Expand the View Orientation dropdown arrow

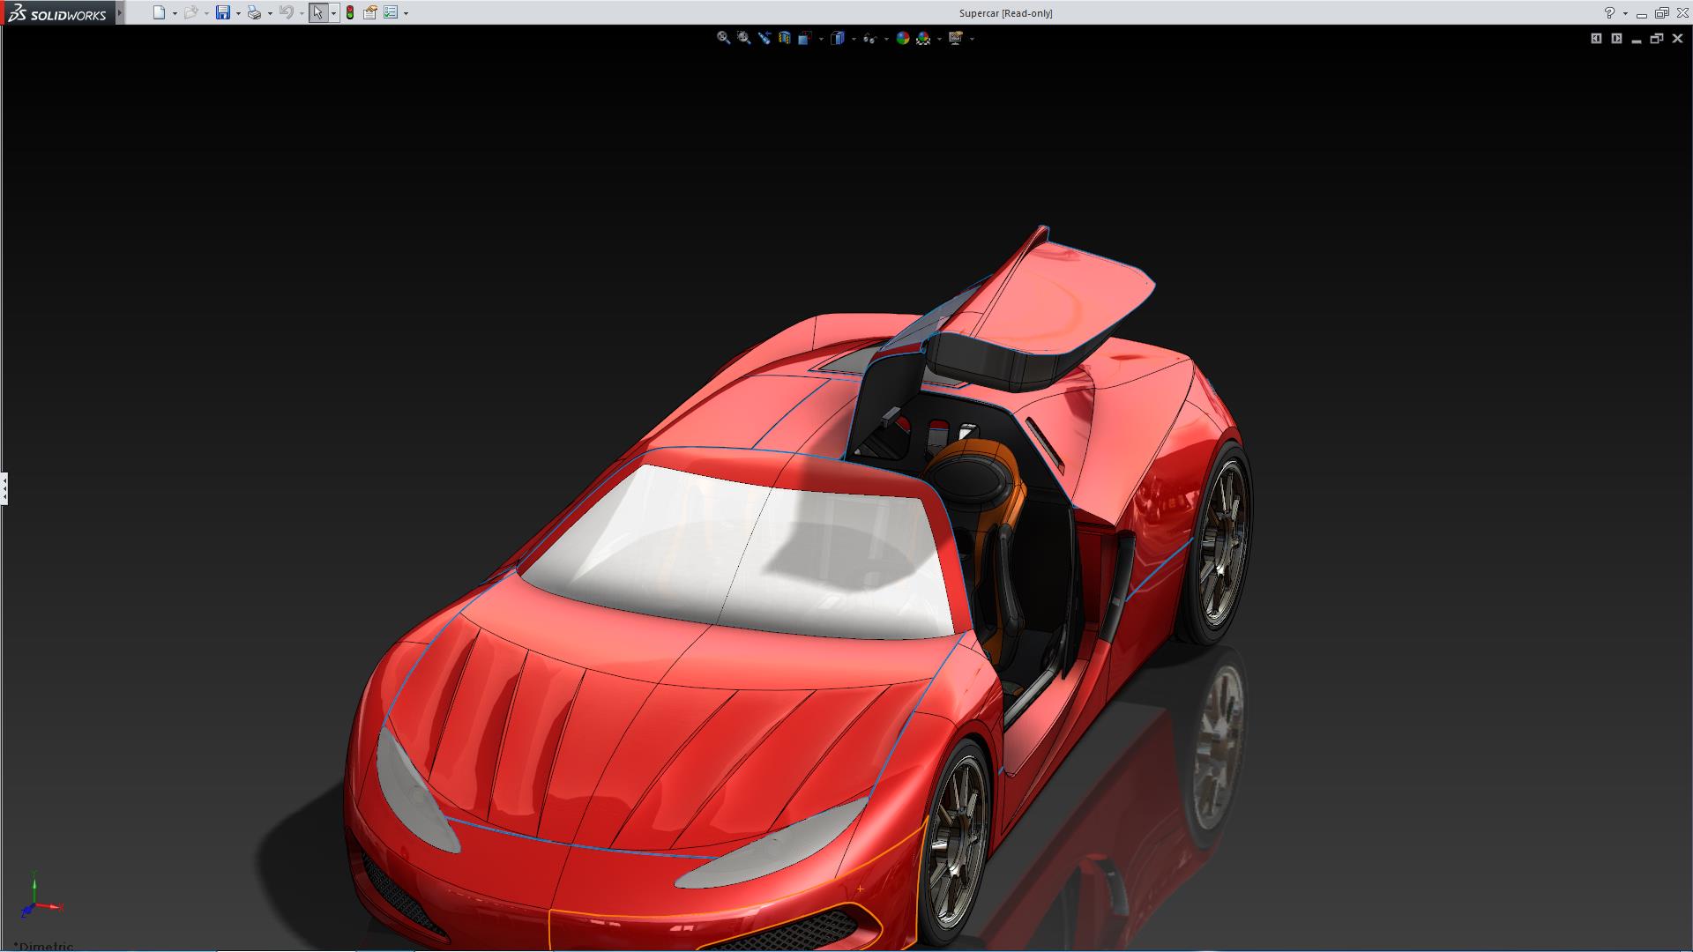(821, 39)
